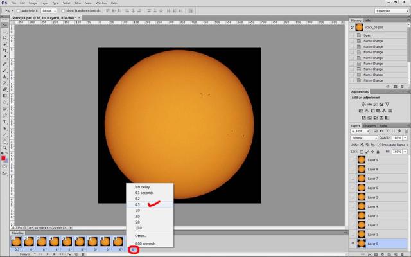Viewport: 411px width, 257px height.
Task: Click the red foreground color swatch
Action: pyautogui.click(x=3, y=157)
